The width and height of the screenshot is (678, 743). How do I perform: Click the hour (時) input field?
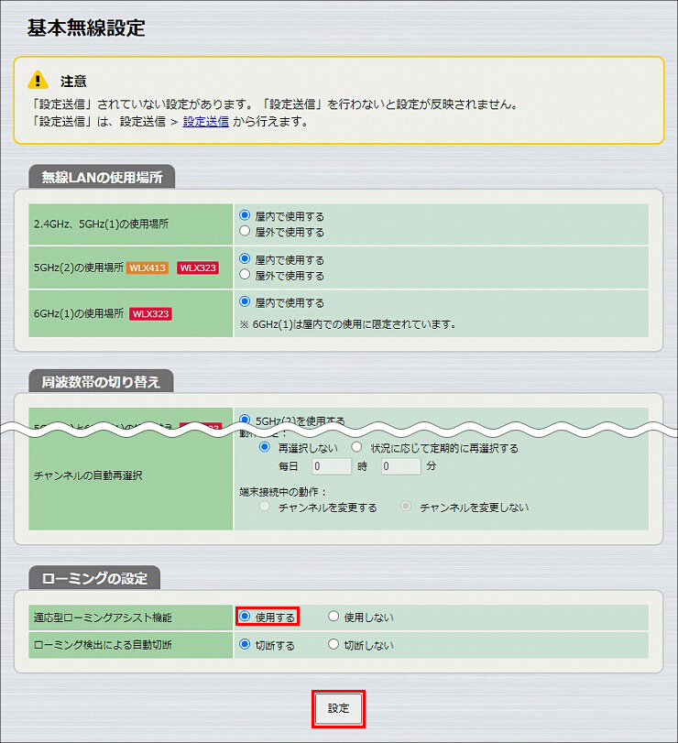click(332, 466)
